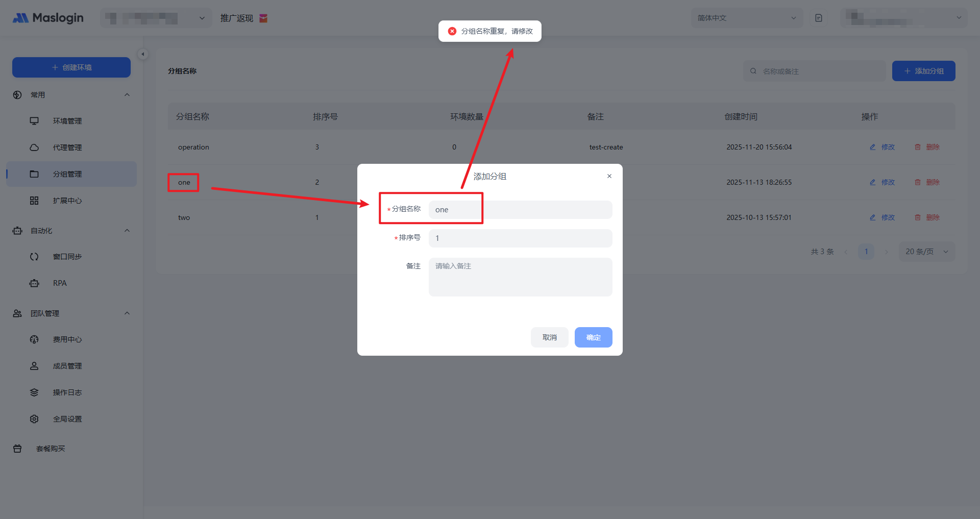Screen dimensions: 980x519
Task: Click the 环境管理 monitor icon
Action: (34, 121)
